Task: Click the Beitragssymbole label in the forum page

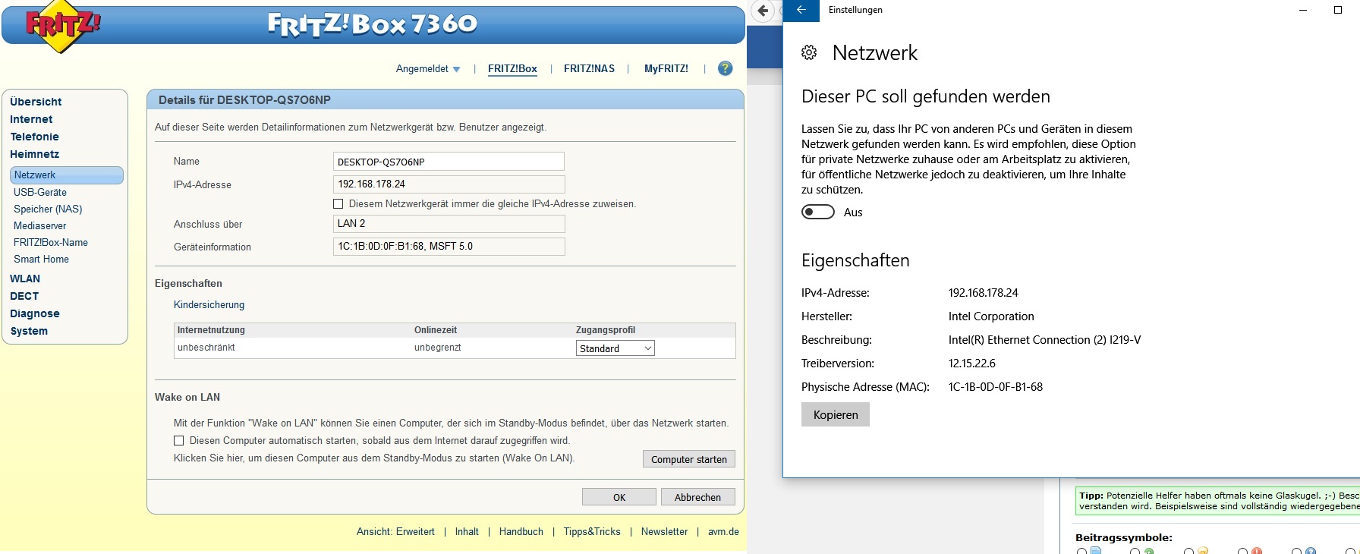Action: (1124, 537)
